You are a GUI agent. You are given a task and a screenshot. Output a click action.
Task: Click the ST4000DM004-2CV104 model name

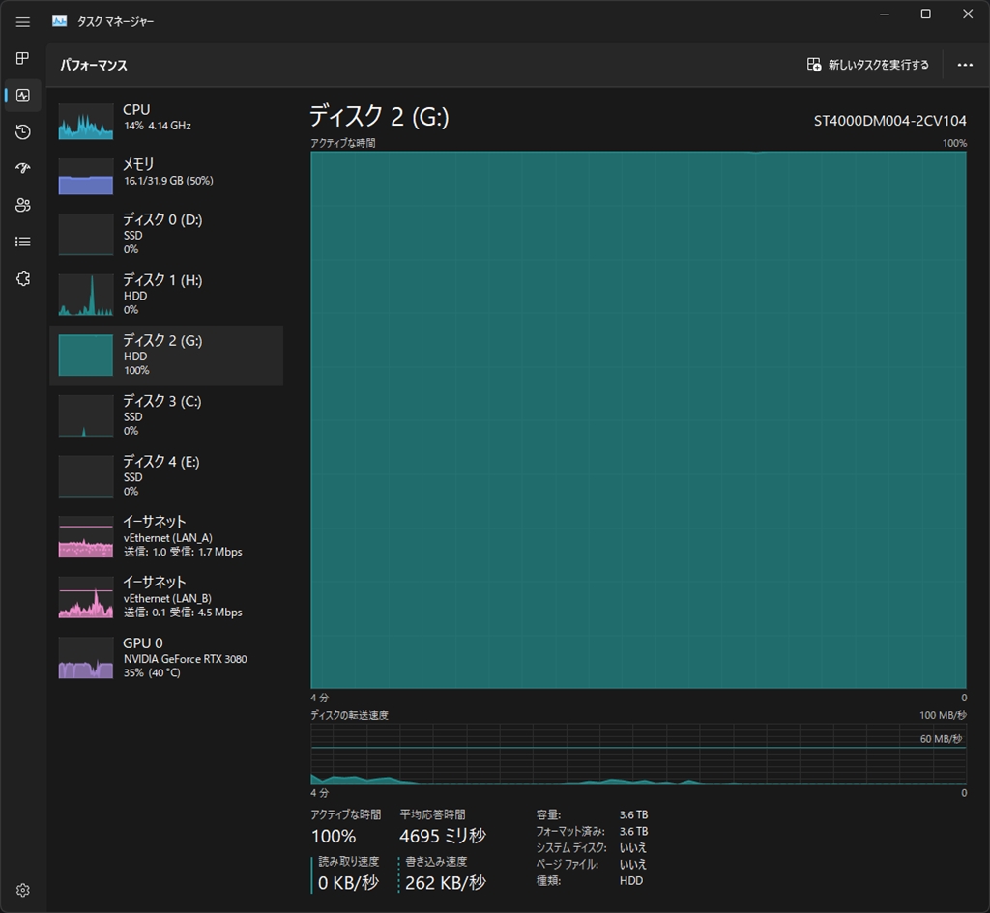pyautogui.click(x=889, y=121)
